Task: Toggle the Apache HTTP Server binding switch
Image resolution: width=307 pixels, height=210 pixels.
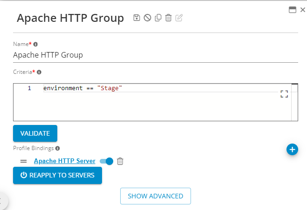Action: [106, 161]
